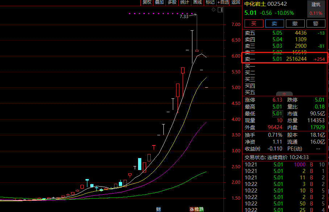This screenshot has height=212, width=329.
Task: Click the 警 alert button
Action: (x=316, y=24)
